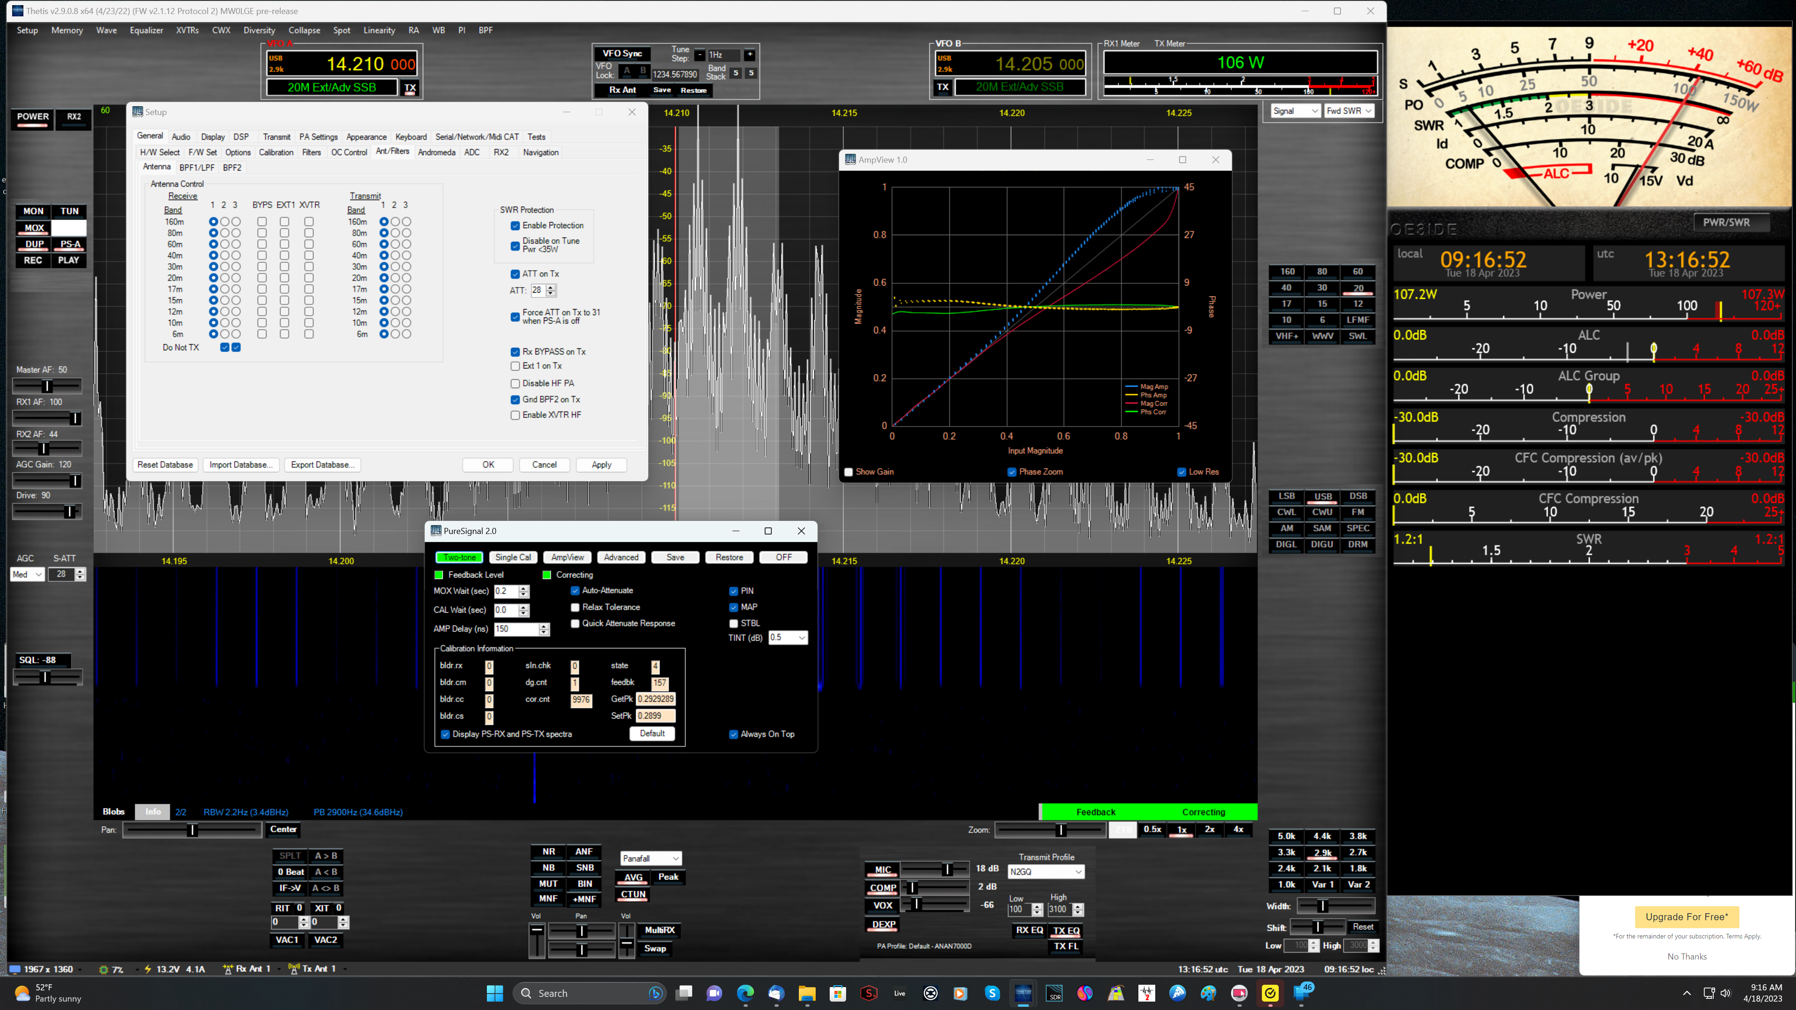The height and width of the screenshot is (1010, 1796).
Task: Click the MOX transmit button
Action: pos(34,228)
